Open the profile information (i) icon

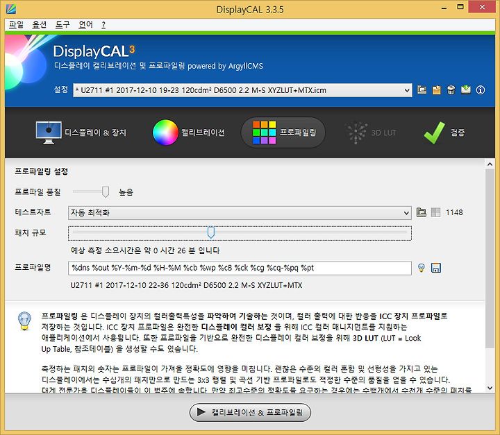481,90
